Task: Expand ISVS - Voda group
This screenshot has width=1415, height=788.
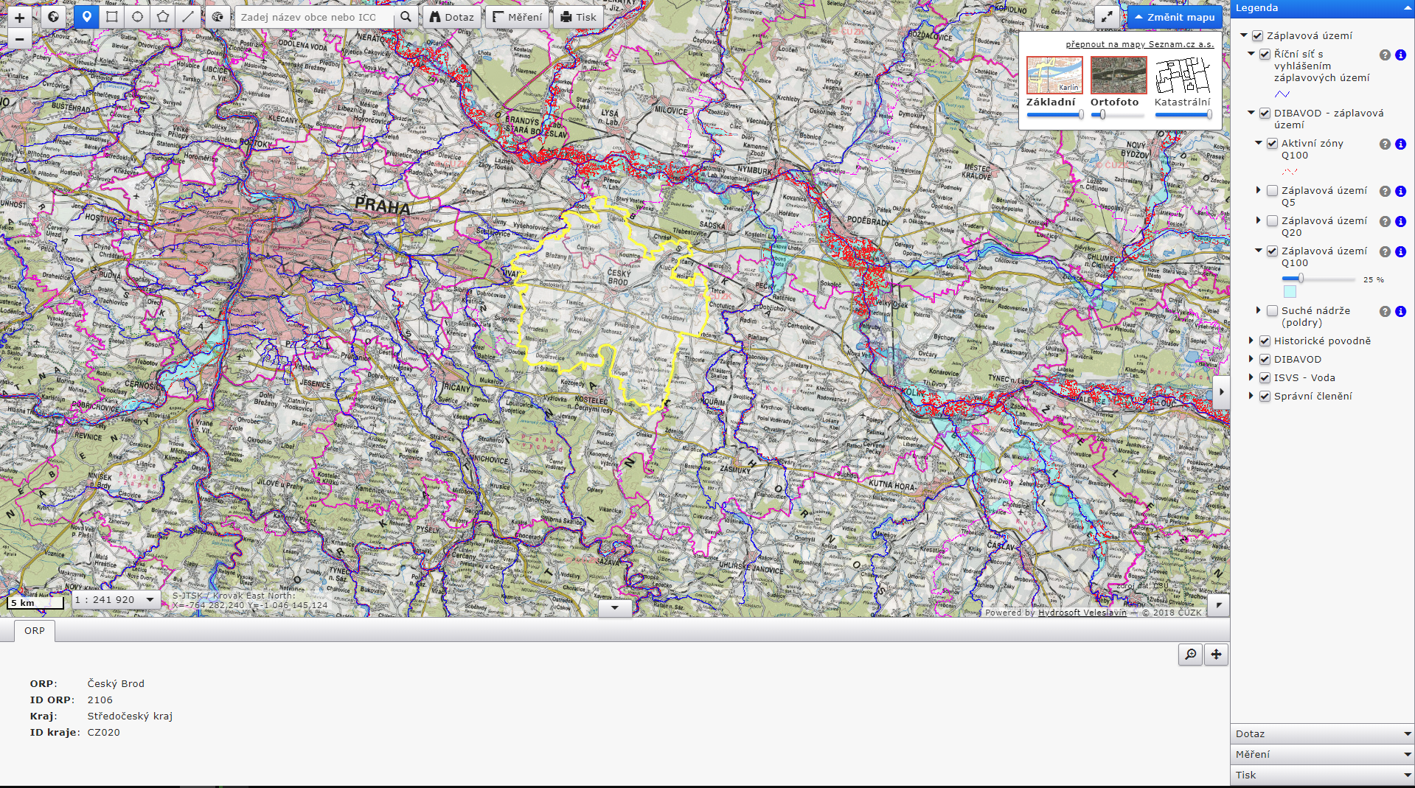Action: tap(1251, 377)
